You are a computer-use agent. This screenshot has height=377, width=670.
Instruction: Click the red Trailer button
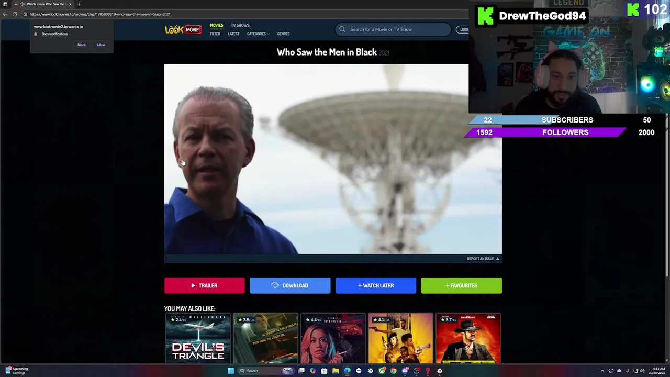[204, 285]
